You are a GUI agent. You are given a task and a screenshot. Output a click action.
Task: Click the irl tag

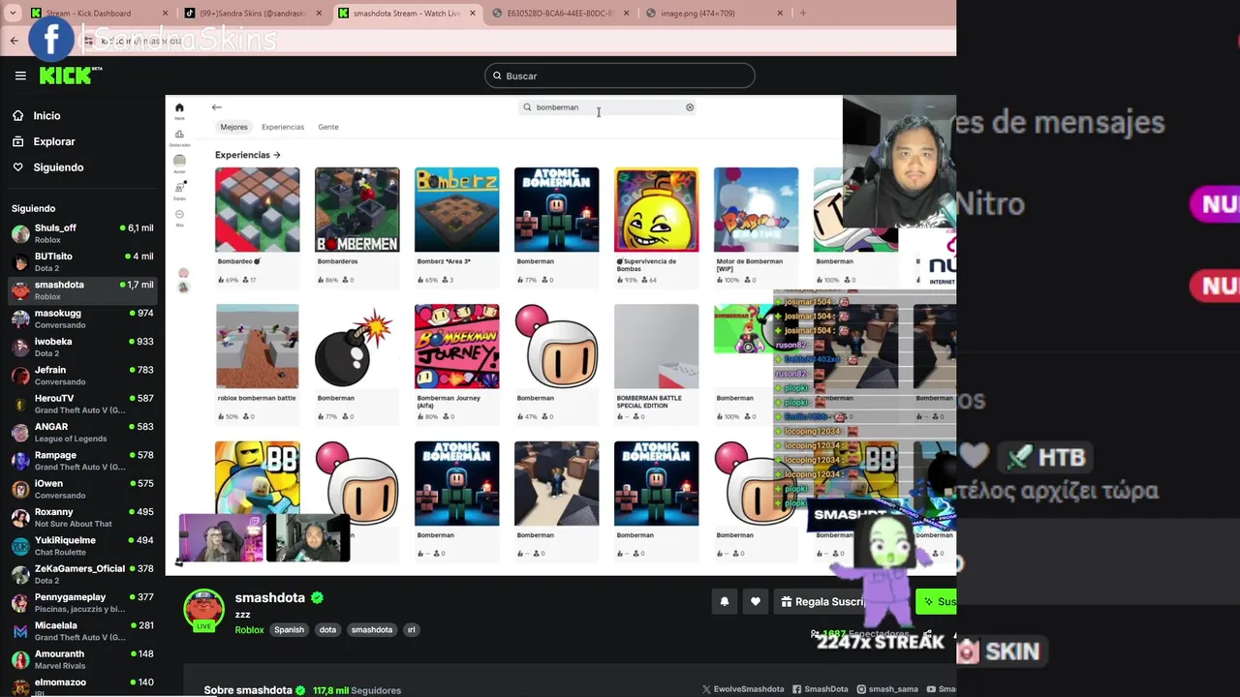[x=411, y=629]
